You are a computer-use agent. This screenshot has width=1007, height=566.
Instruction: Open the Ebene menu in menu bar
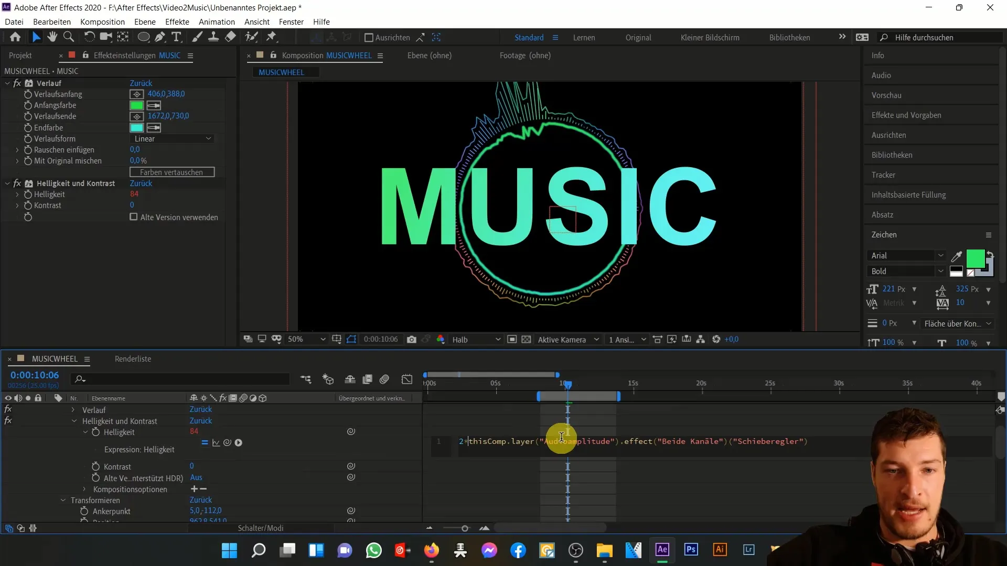145,21
